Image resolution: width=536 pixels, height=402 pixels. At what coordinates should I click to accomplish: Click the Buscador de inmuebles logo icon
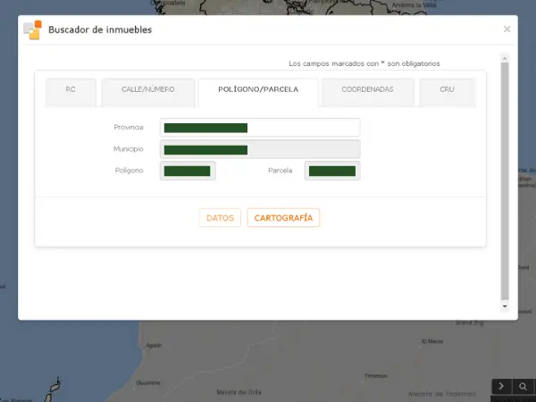point(33,29)
